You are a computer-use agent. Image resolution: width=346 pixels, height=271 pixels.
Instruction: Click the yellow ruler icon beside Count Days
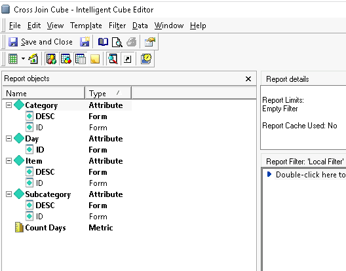point(19,227)
